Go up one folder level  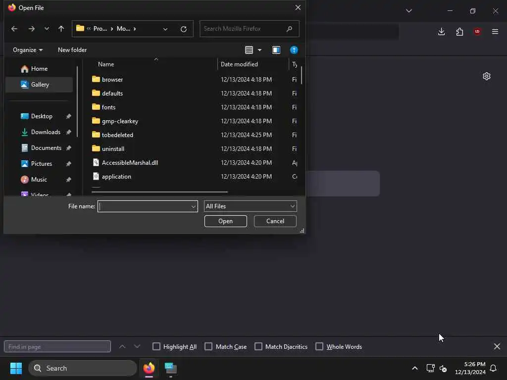click(61, 29)
